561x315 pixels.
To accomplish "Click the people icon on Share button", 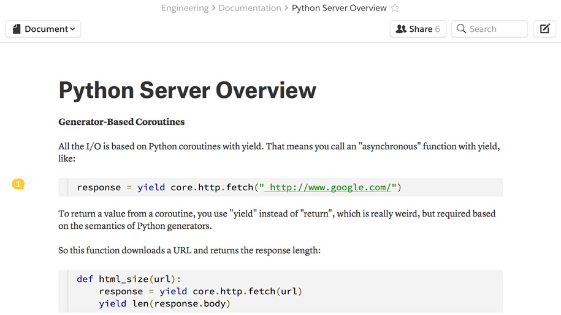I will pos(401,29).
